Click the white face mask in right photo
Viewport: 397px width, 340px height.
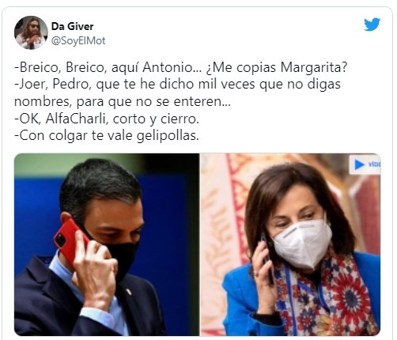[x=303, y=243]
